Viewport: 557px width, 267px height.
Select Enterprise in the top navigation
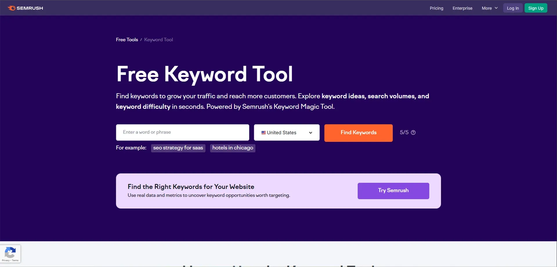pos(462,8)
